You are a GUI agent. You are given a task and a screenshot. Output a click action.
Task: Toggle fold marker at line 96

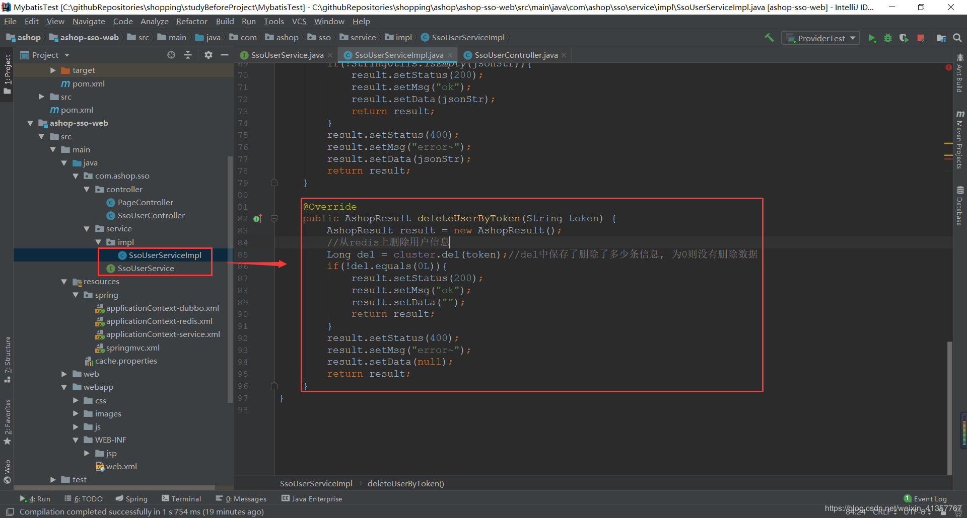click(274, 386)
